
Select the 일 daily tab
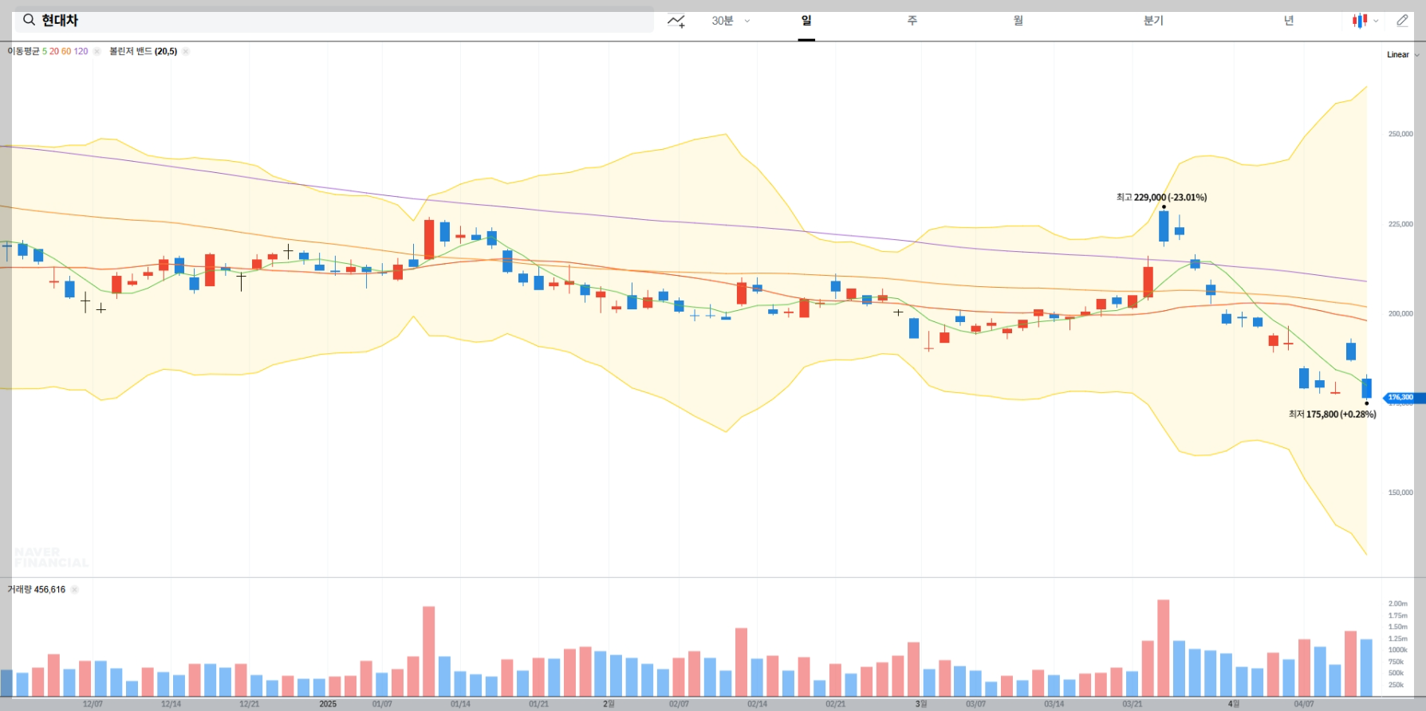point(806,21)
